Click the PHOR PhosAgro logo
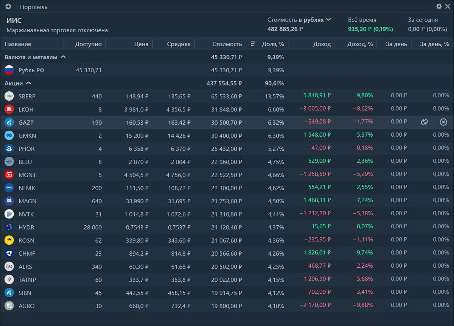 pos(9,149)
